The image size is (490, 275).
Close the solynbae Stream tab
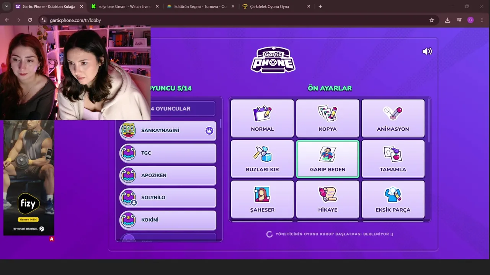point(157,6)
